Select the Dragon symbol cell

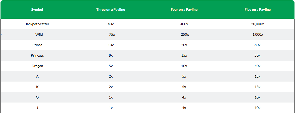tap(37, 66)
